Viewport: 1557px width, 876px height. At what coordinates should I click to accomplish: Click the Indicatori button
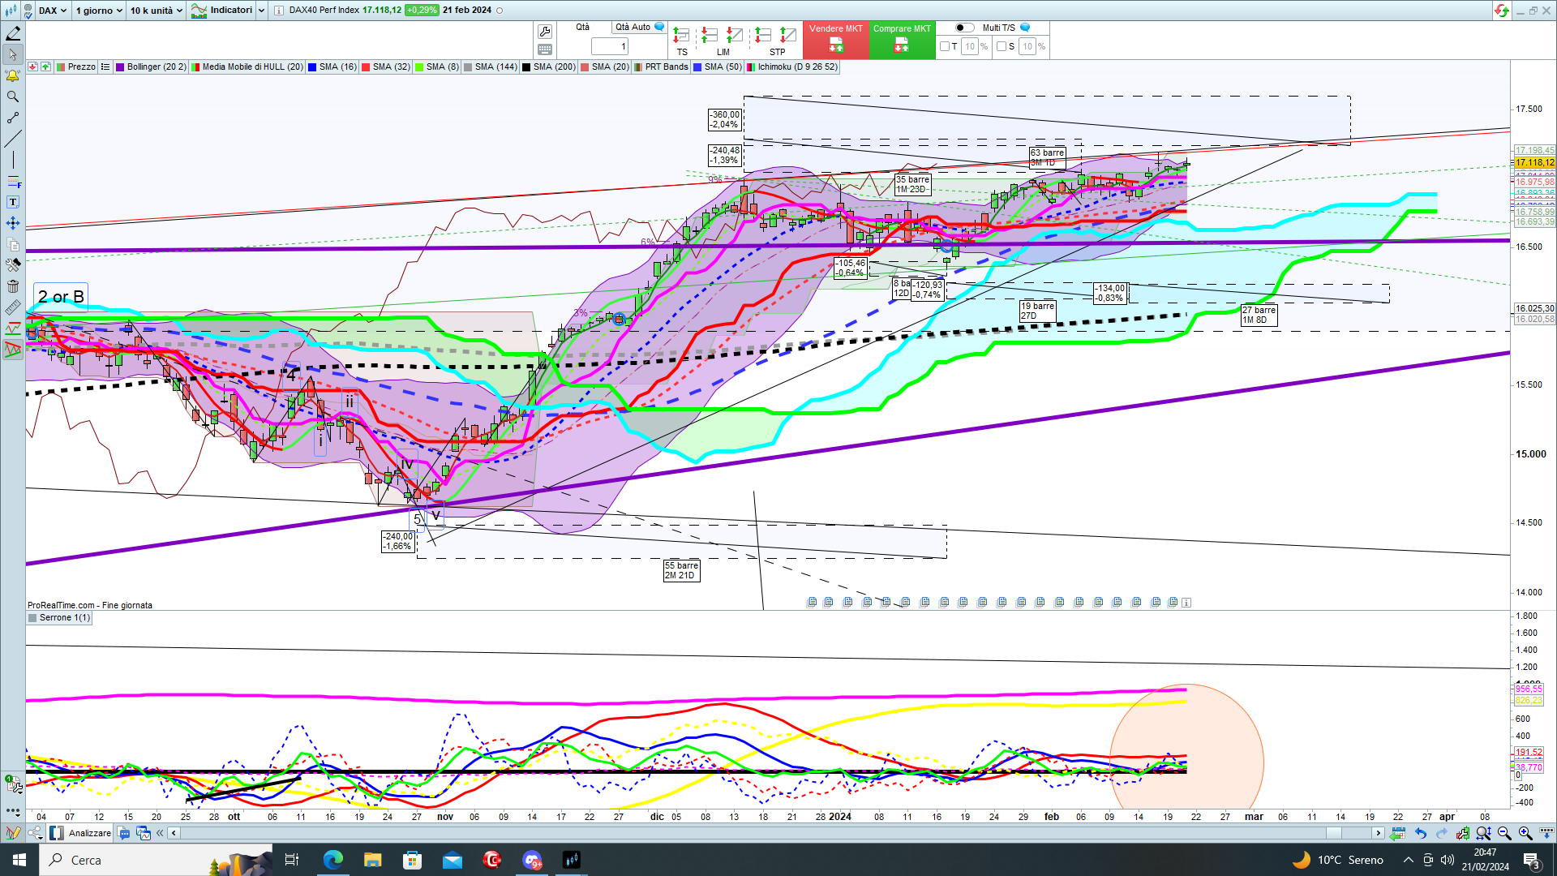[222, 11]
